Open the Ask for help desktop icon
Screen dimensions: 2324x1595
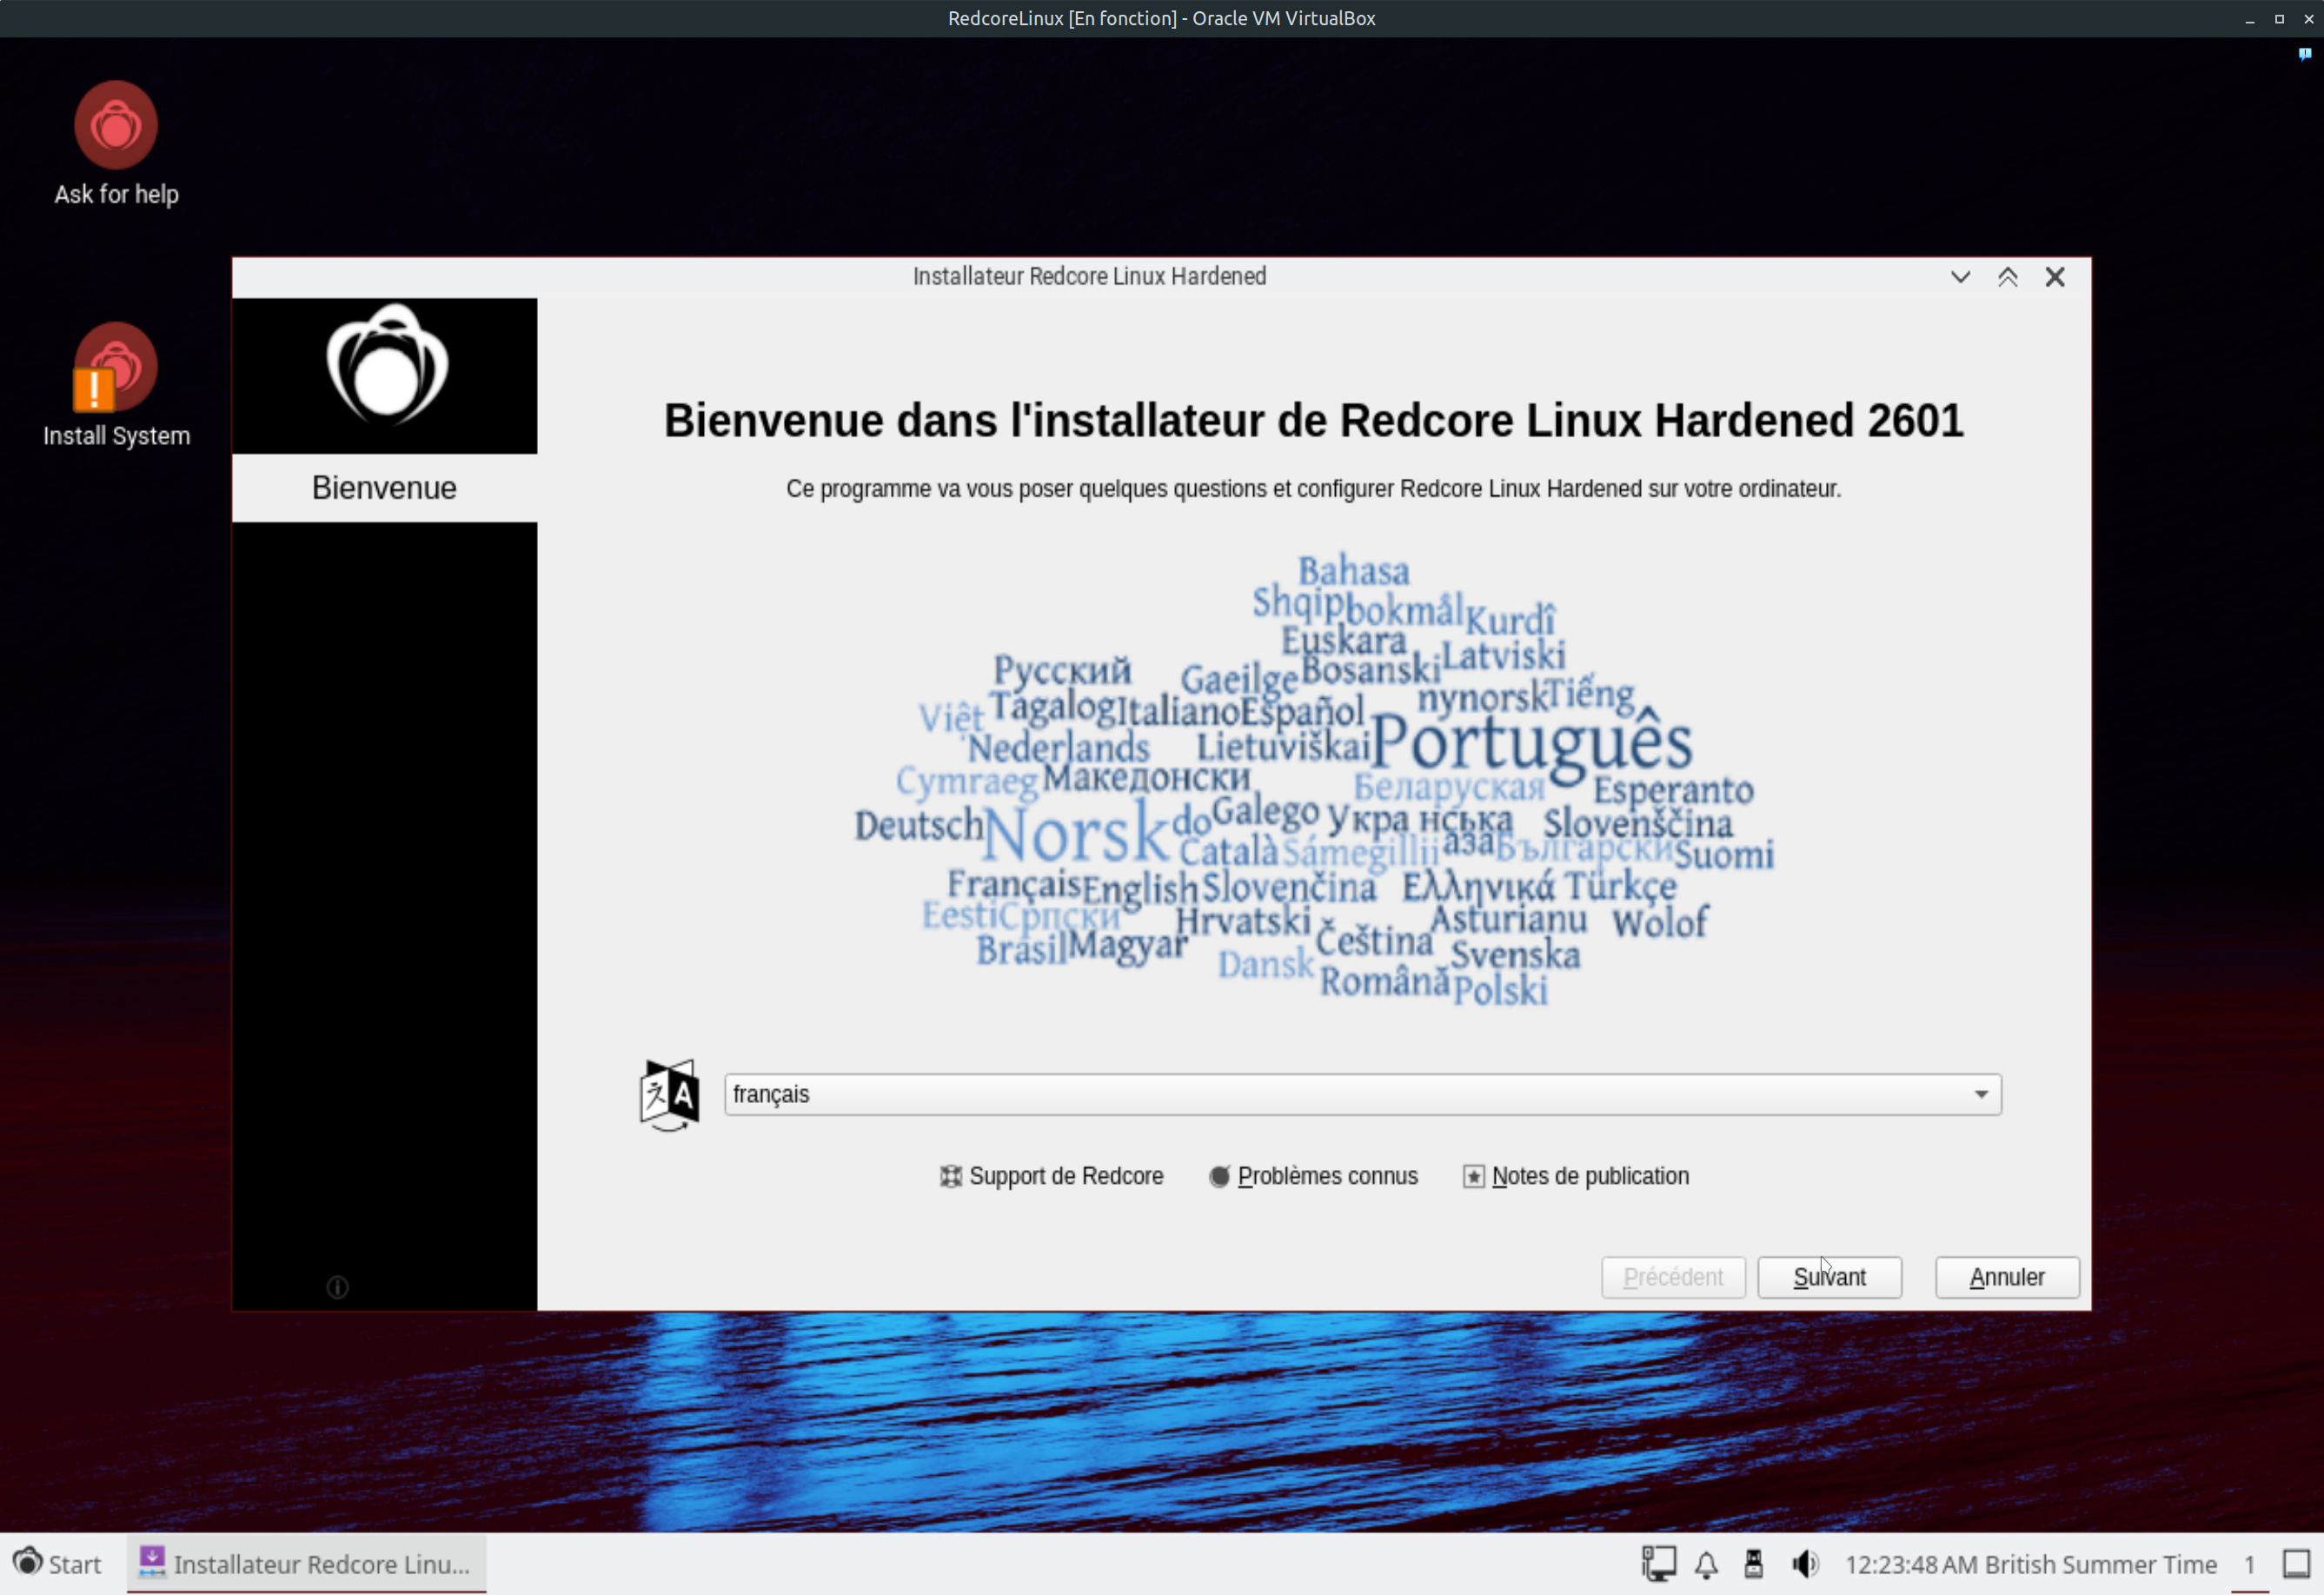pyautogui.click(x=116, y=127)
